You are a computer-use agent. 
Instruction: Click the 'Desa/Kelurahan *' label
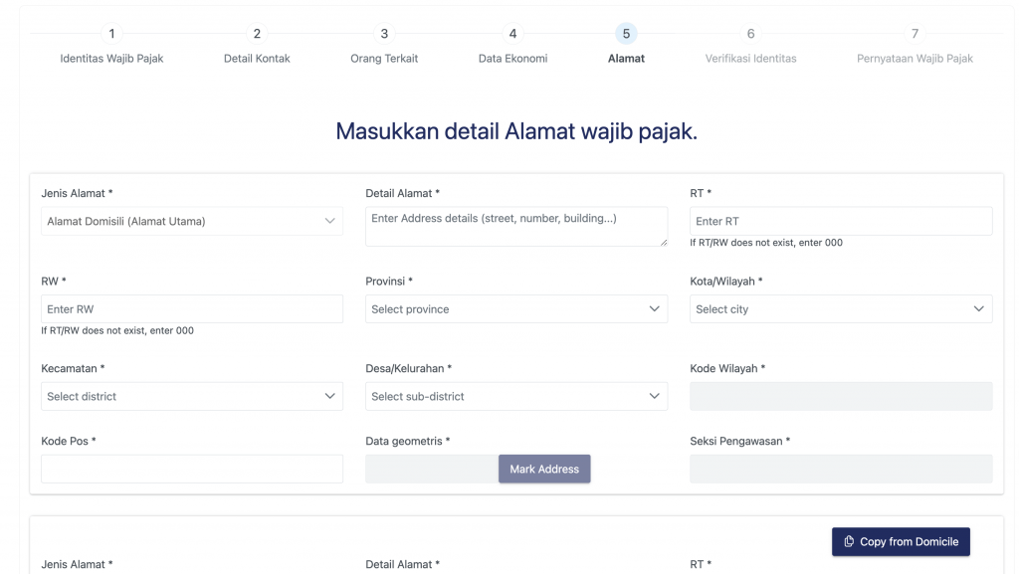click(x=409, y=368)
